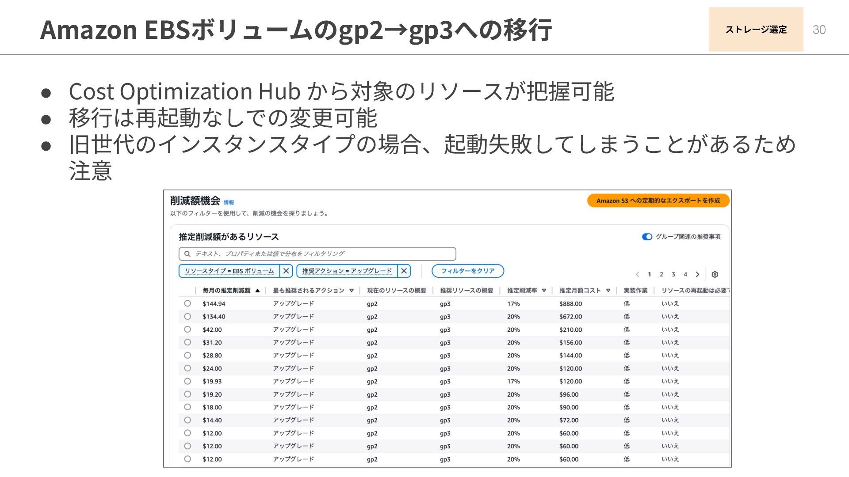Click the $144.00 monthly cost cell
The height and width of the screenshot is (477, 849).
pyautogui.click(x=570, y=356)
